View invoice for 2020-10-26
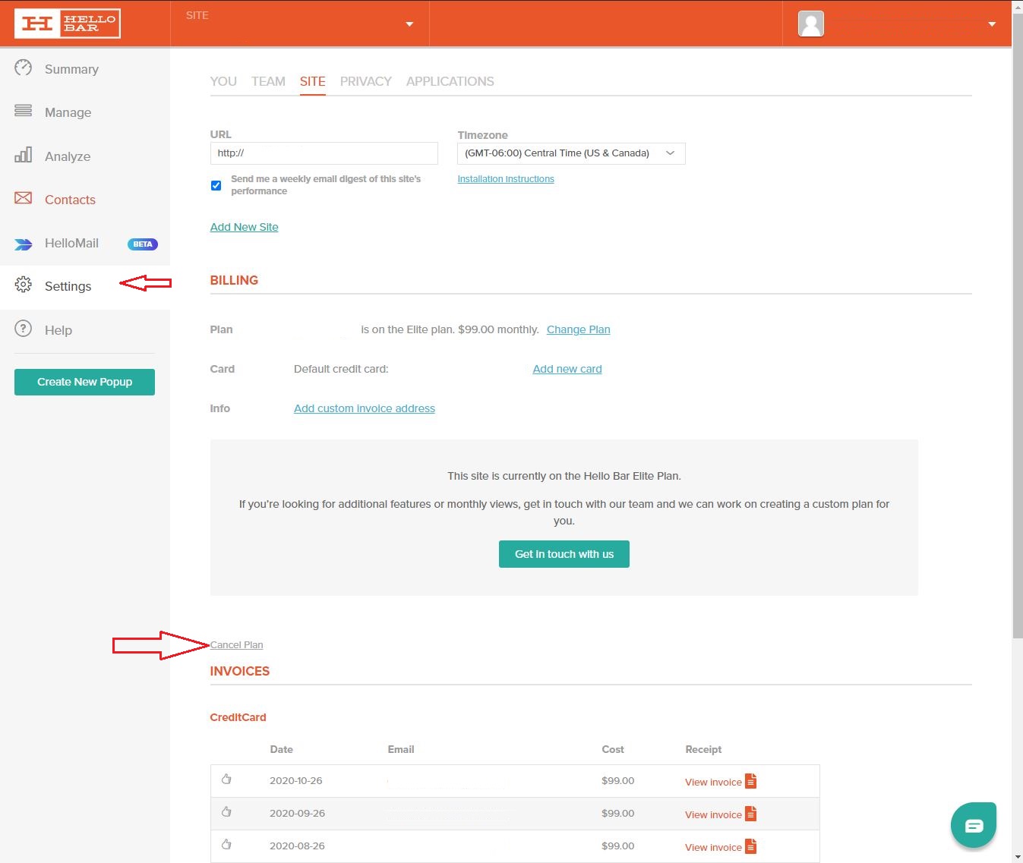Viewport: 1023px width, 863px height. point(713,782)
